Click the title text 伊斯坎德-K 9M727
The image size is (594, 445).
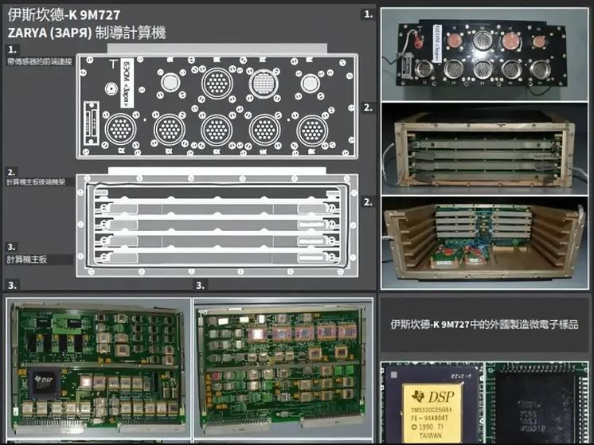pos(62,14)
